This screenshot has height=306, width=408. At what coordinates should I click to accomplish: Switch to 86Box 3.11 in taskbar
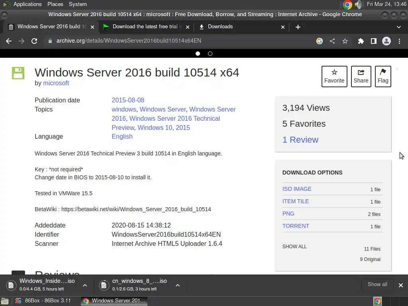coord(43,301)
